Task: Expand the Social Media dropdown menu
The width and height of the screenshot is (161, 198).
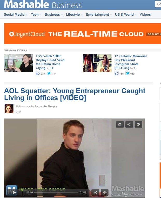Action: tap(15, 15)
